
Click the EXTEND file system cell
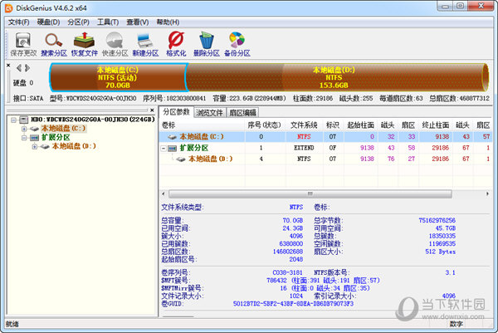coord(304,148)
